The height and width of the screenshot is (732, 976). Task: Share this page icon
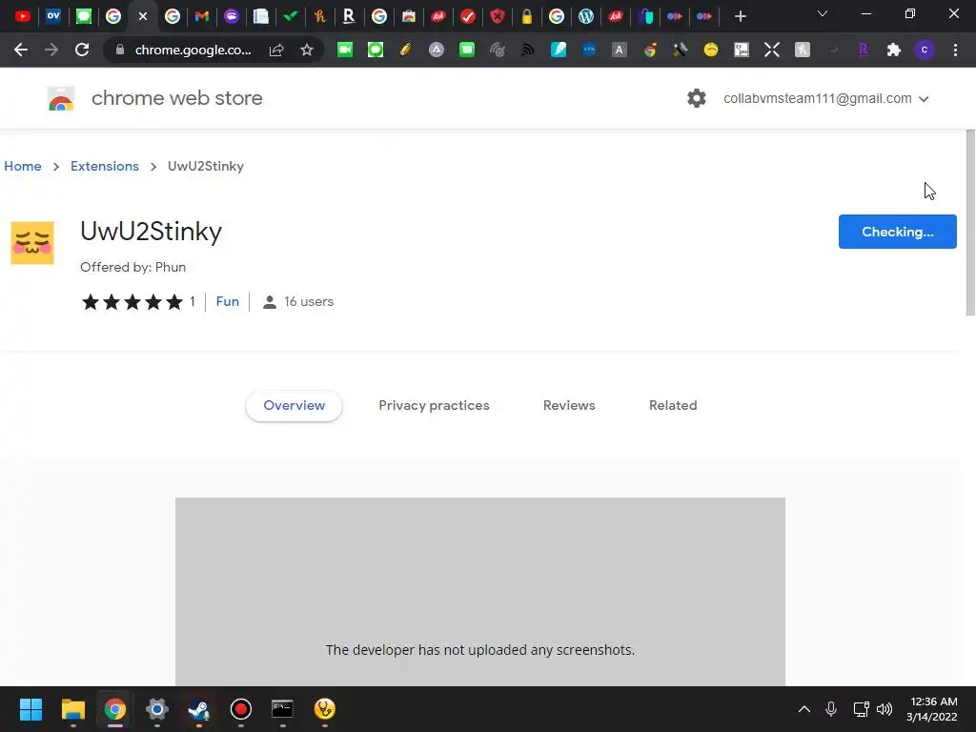[276, 50]
